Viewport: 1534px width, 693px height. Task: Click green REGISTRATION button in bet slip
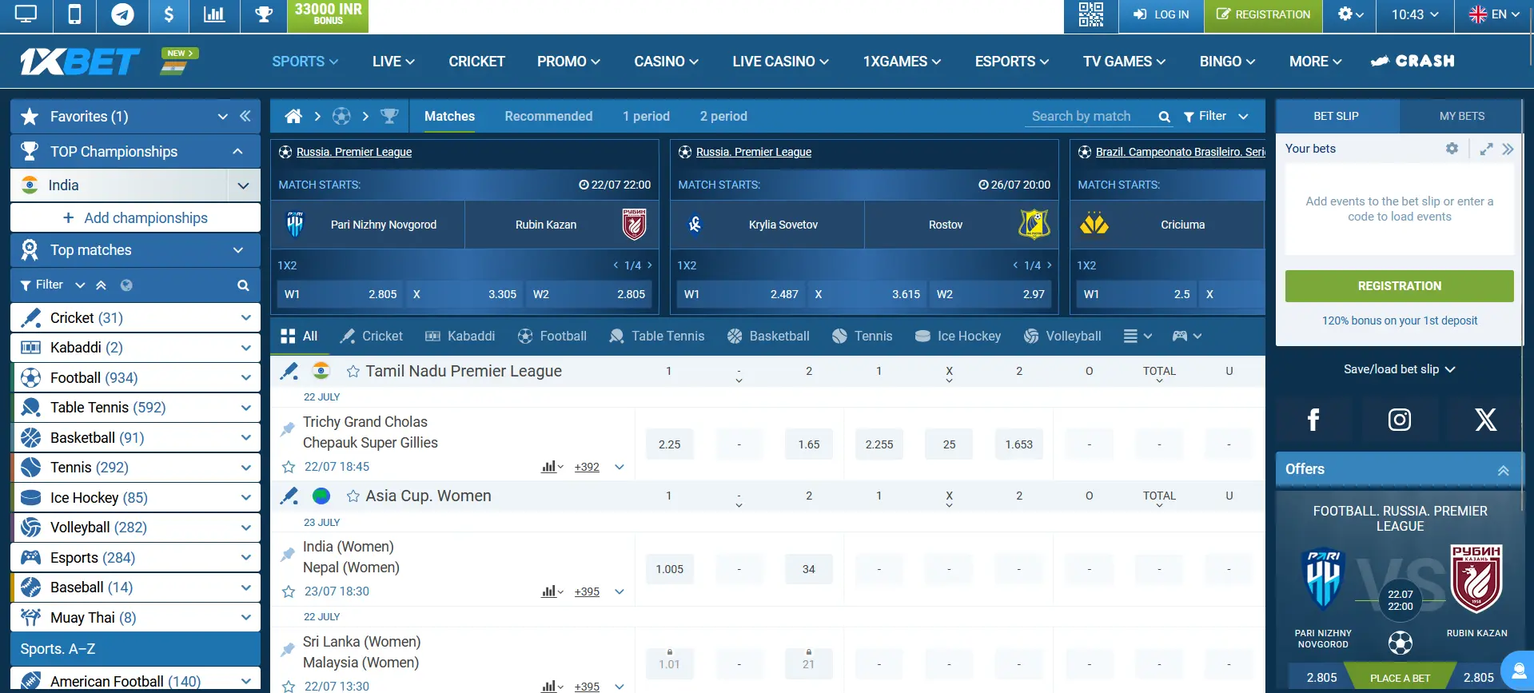(x=1399, y=286)
